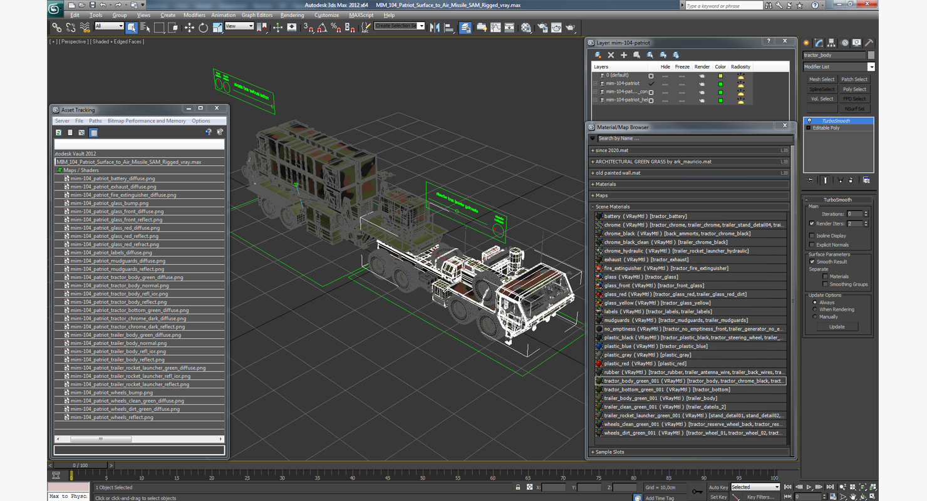Expand Sample Slots group
Viewport: 927px width, 501px height.
[593, 452]
